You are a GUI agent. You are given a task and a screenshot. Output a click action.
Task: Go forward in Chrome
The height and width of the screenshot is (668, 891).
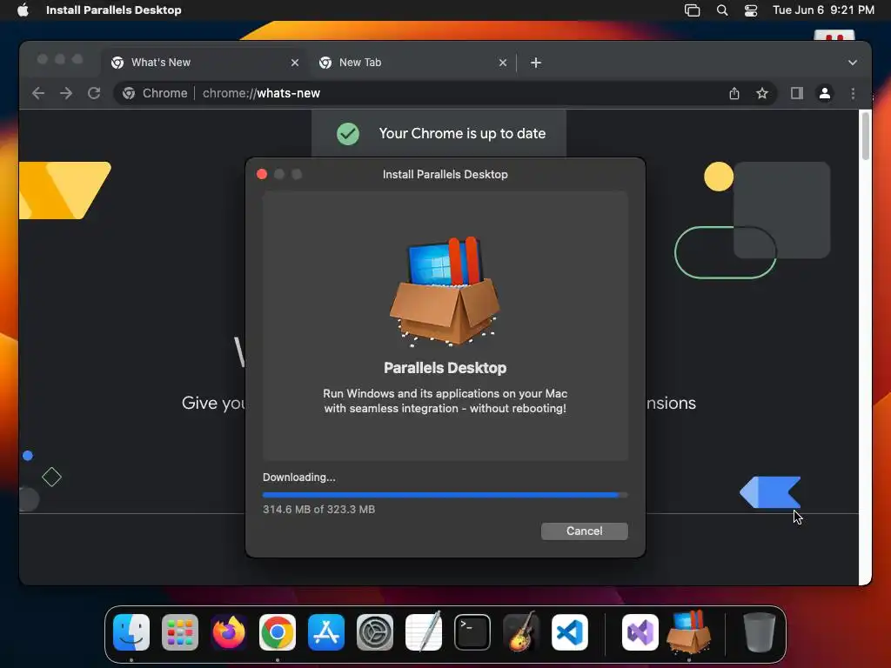(66, 93)
